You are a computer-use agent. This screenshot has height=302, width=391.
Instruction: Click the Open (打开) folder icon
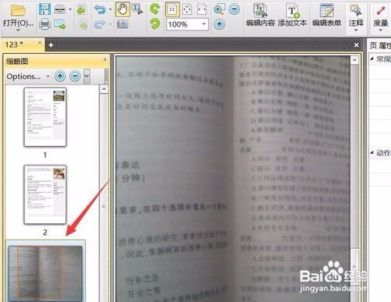tap(18, 10)
